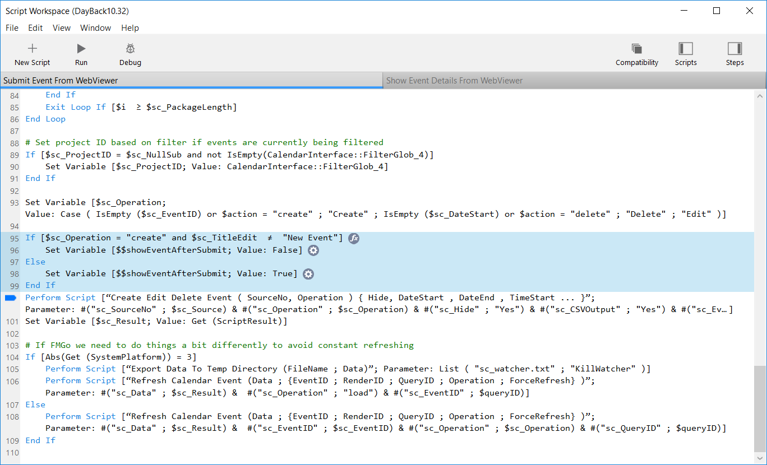Click the blue breakpoint marker at Perform Script

[x=11, y=298]
